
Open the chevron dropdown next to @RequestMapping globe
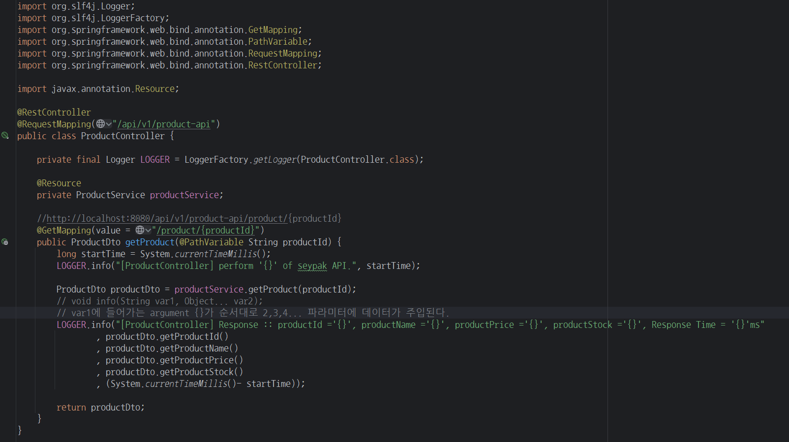(x=109, y=124)
